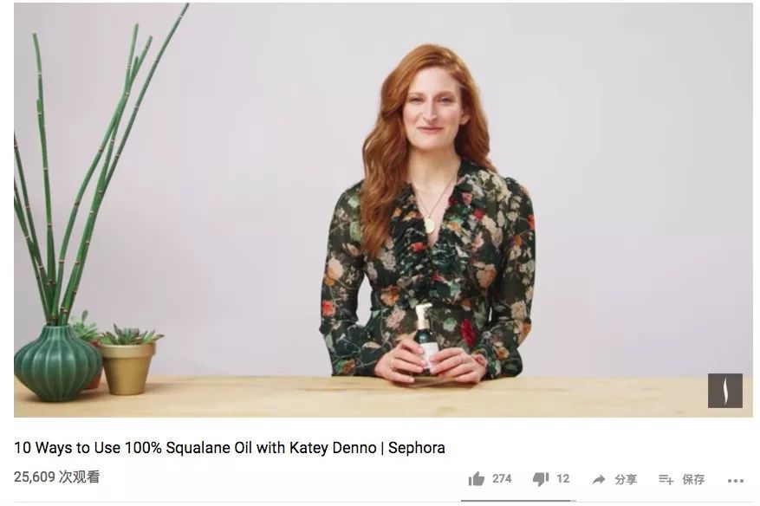
Task: Click the save to playlist icon
Action: point(666,479)
